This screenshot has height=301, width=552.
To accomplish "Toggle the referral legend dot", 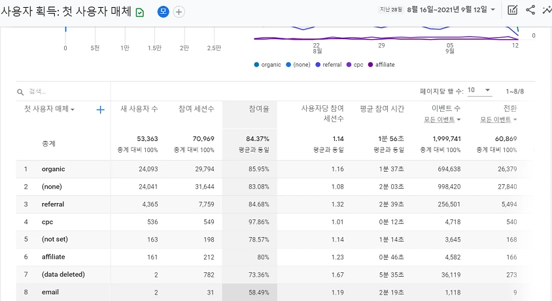I will coord(318,65).
